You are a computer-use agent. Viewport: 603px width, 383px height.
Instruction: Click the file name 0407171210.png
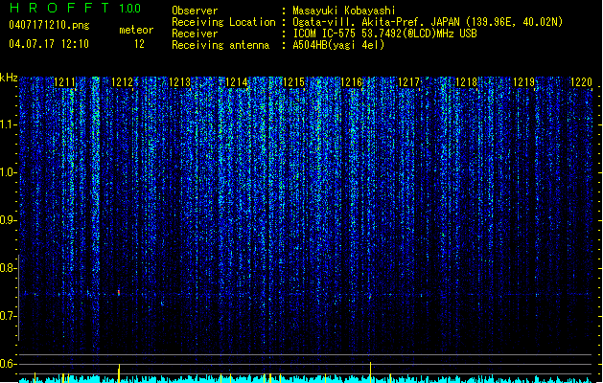[49, 25]
